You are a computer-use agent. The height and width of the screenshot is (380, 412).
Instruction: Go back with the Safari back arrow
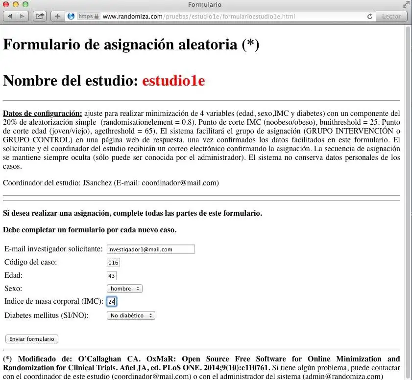tap(10, 16)
